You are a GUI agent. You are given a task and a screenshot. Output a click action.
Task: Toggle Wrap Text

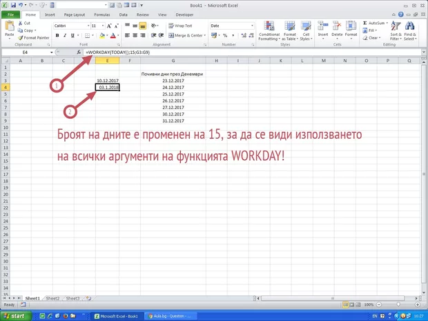tap(180, 26)
